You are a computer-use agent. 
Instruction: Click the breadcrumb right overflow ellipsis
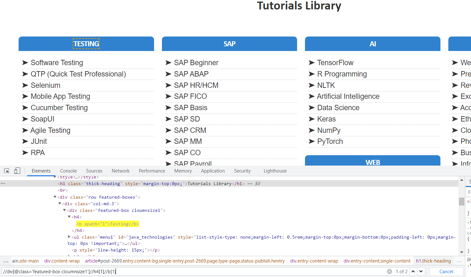(x=459, y=261)
